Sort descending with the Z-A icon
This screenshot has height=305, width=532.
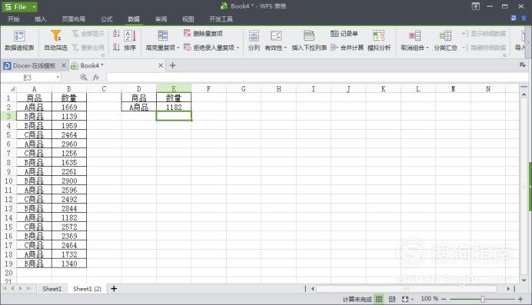tap(116, 48)
